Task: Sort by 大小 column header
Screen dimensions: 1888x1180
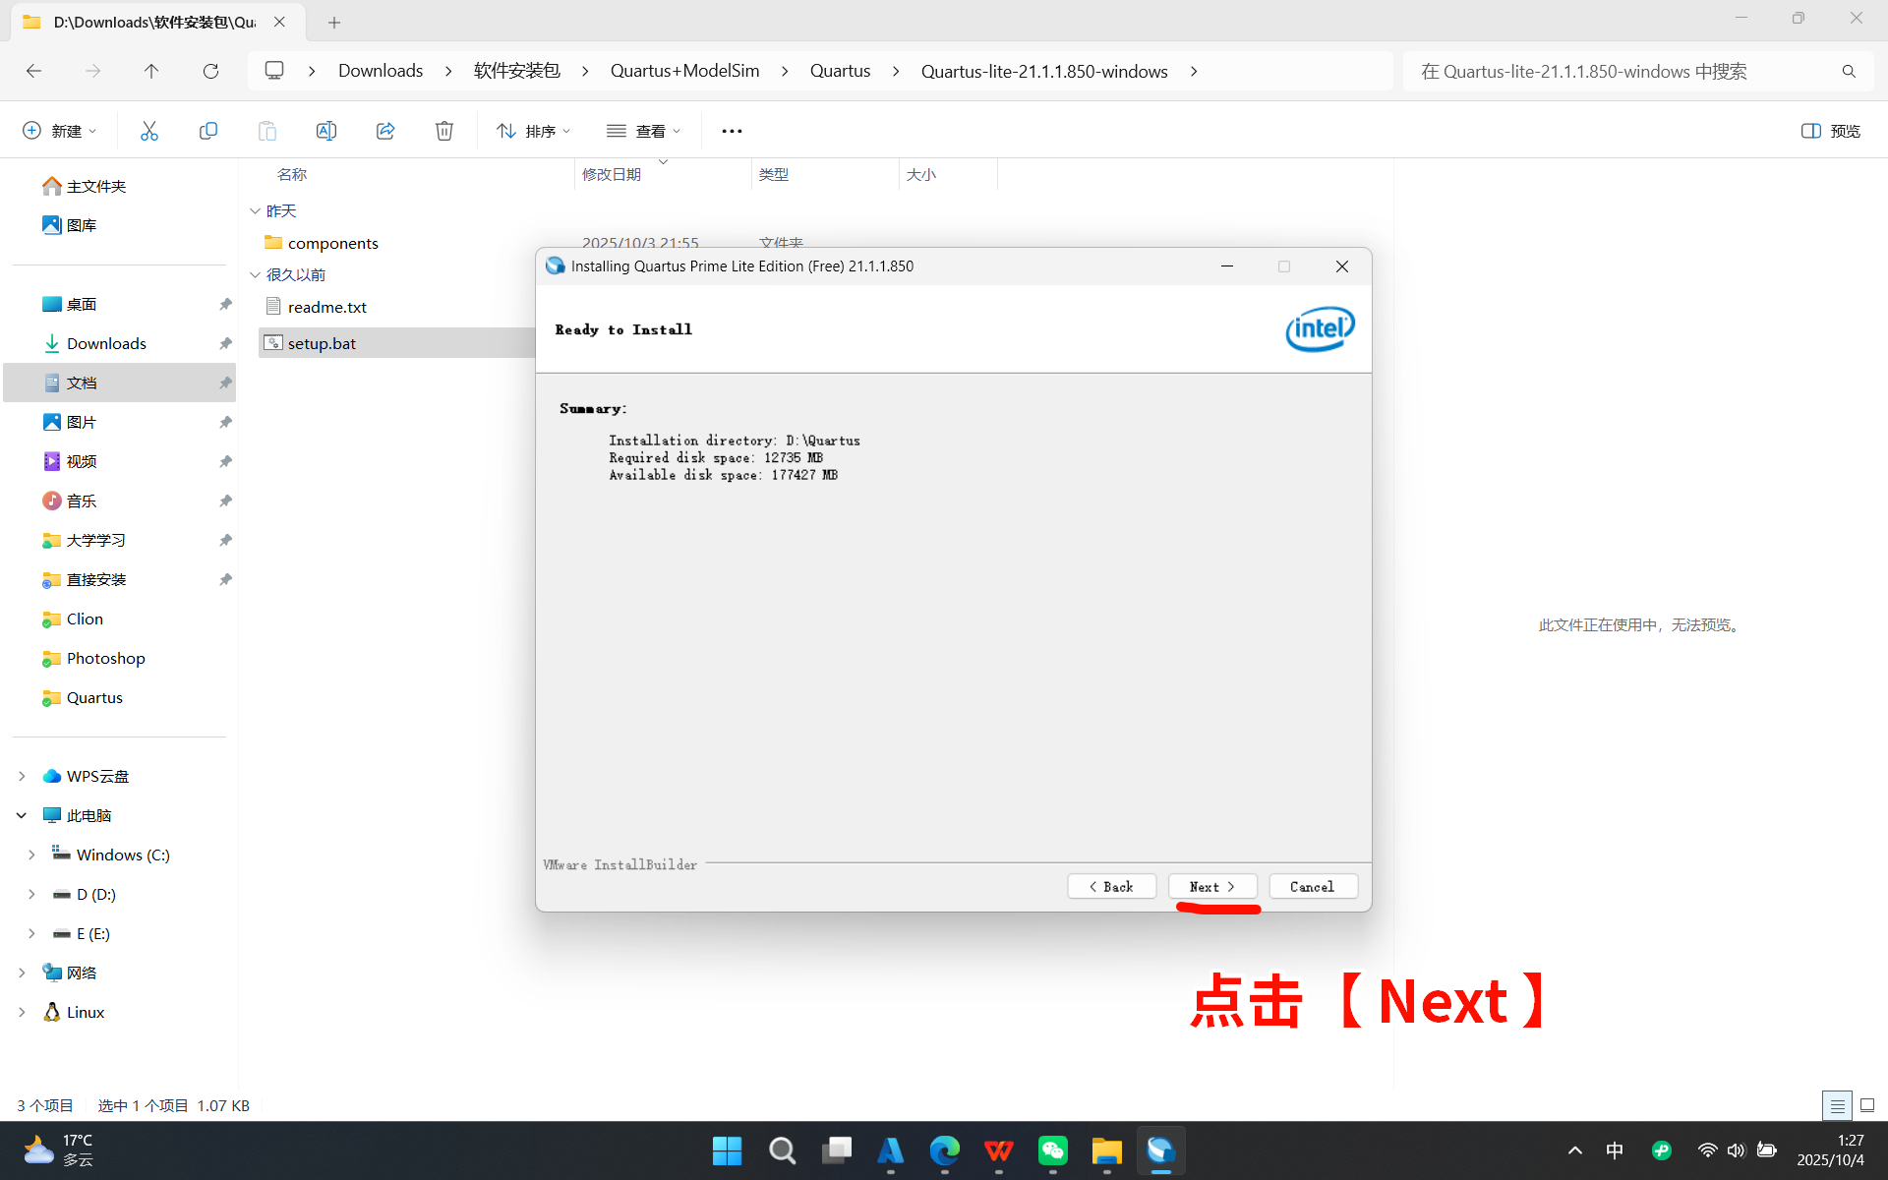Action: [x=921, y=174]
